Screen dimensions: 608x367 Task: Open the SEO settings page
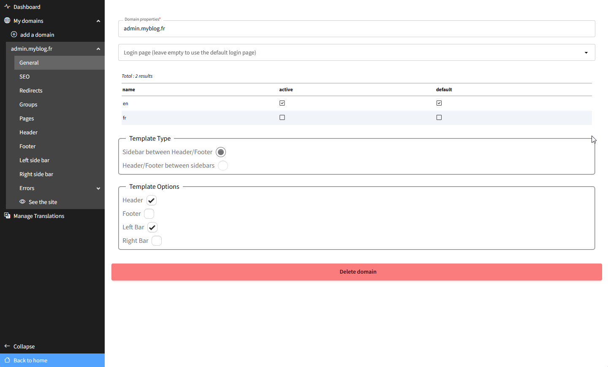click(24, 76)
